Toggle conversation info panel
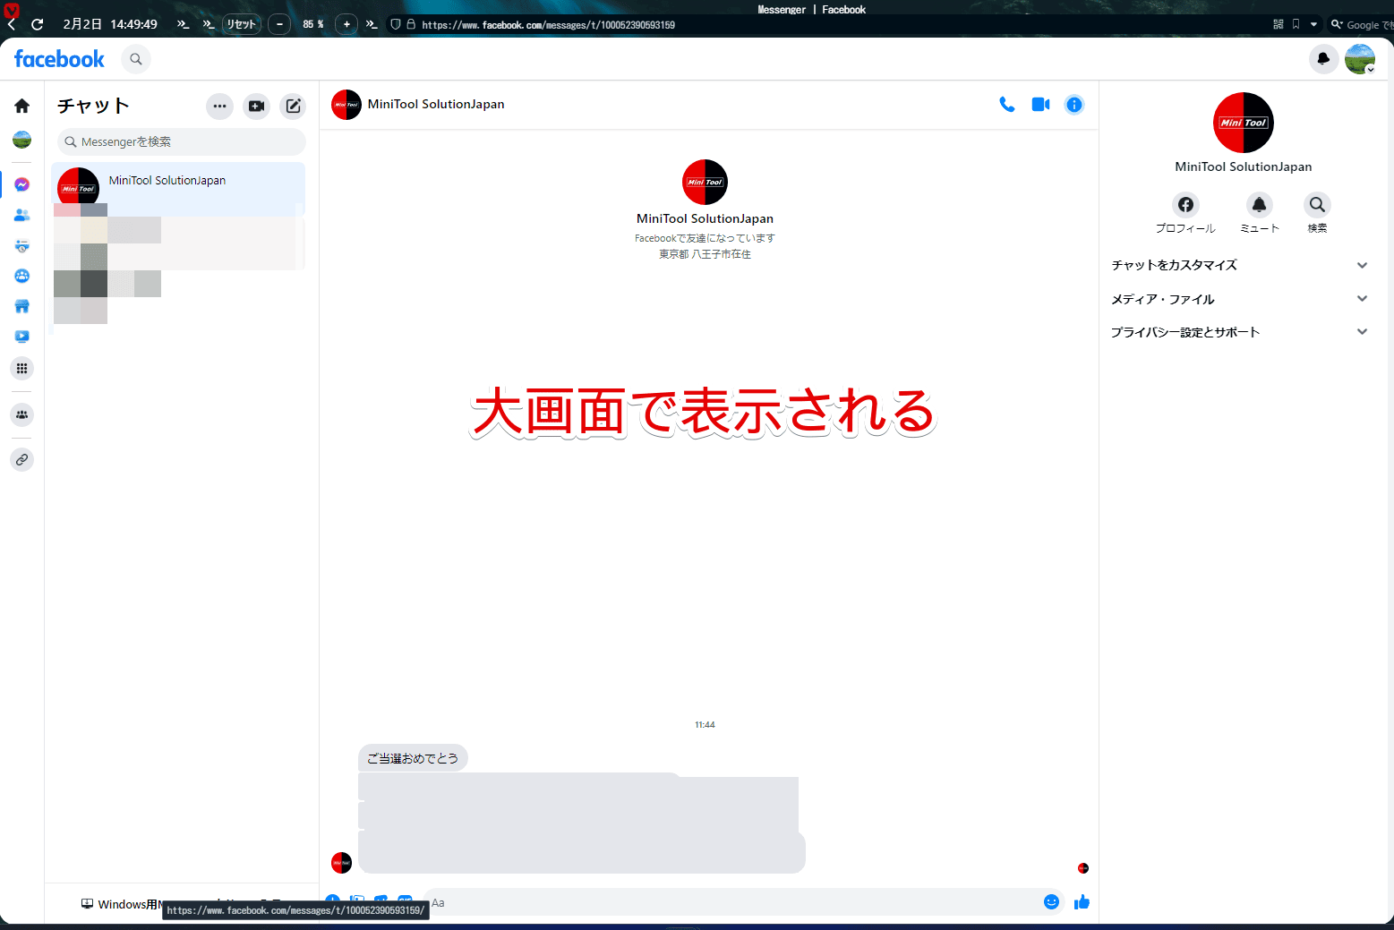This screenshot has width=1394, height=930. pos(1074,105)
